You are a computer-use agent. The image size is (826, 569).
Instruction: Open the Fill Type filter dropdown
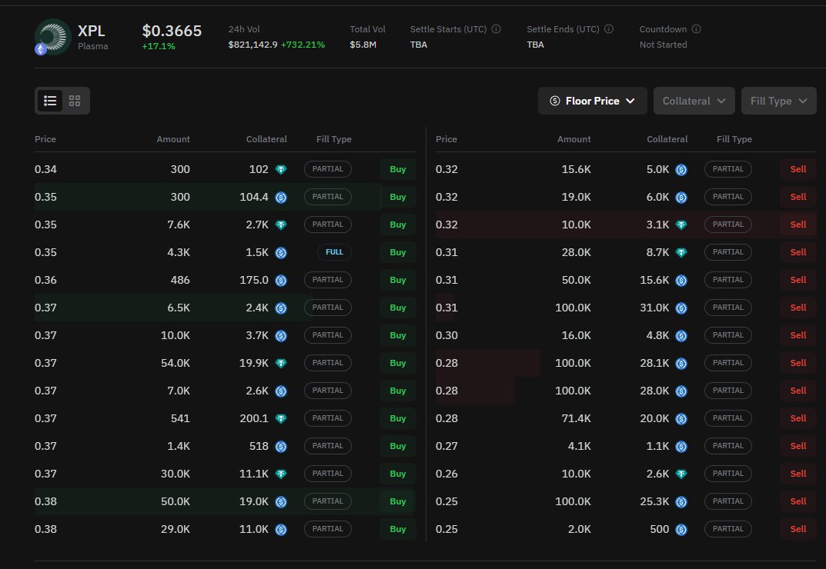(778, 101)
